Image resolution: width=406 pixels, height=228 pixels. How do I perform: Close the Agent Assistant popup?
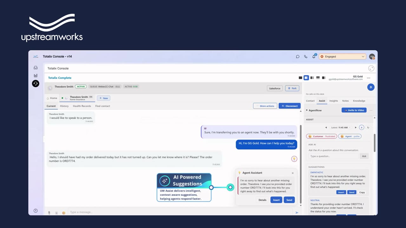point(293,173)
